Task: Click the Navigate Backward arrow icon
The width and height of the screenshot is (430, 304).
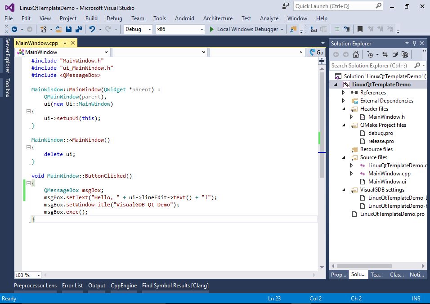Action: [14, 29]
